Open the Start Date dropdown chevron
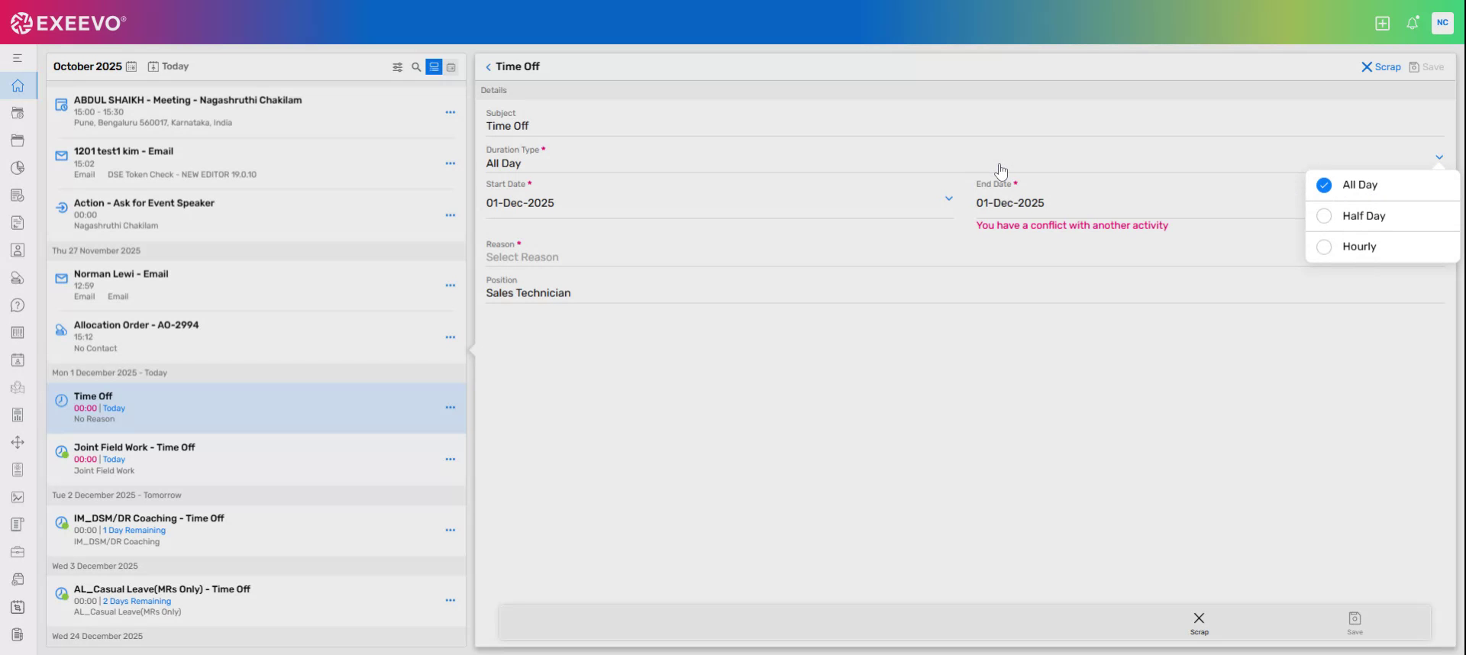This screenshot has height=655, width=1466. (x=948, y=198)
